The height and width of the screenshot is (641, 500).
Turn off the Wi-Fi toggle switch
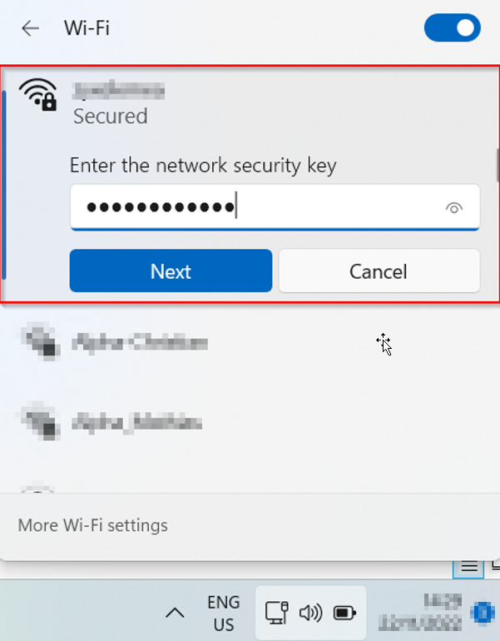tap(452, 28)
